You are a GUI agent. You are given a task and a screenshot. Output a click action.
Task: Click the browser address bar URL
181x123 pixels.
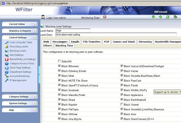[x=37, y=3]
